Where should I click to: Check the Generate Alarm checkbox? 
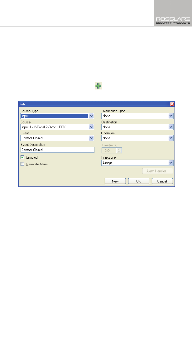(22, 164)
